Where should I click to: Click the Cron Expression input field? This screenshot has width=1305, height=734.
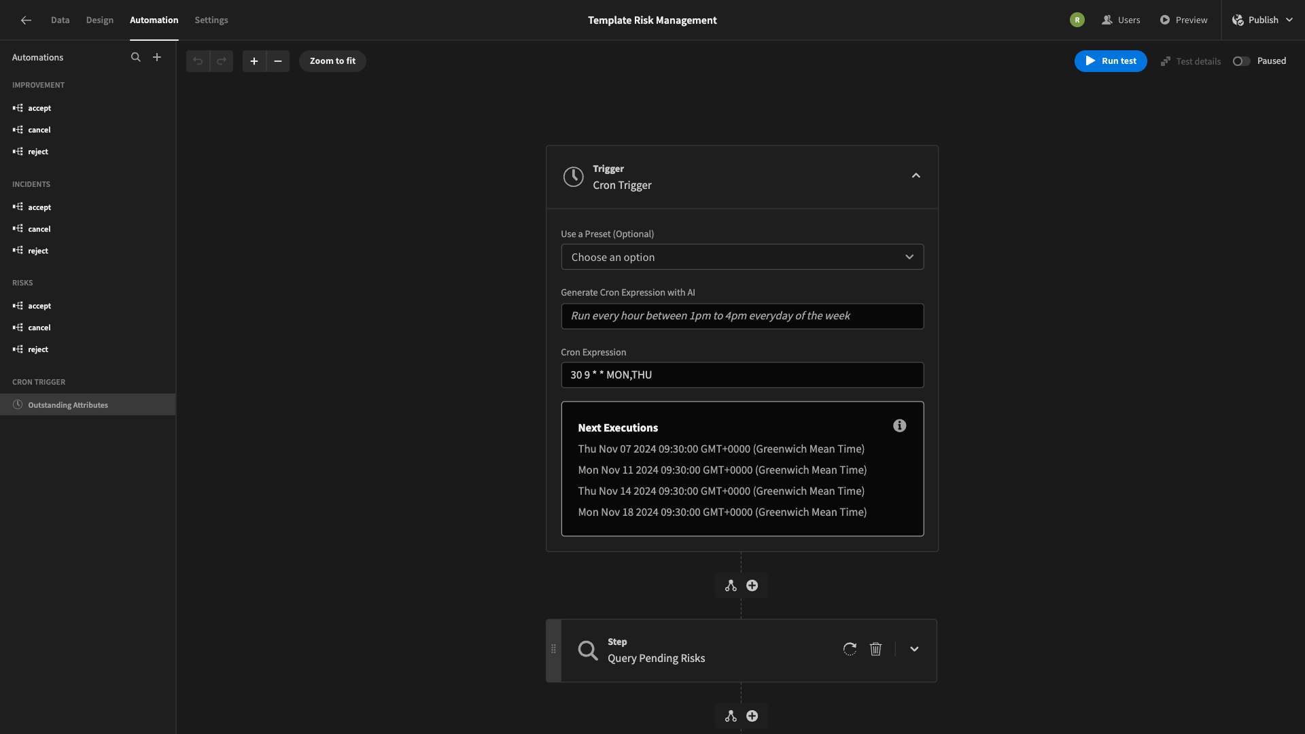[x=742, y=374]
